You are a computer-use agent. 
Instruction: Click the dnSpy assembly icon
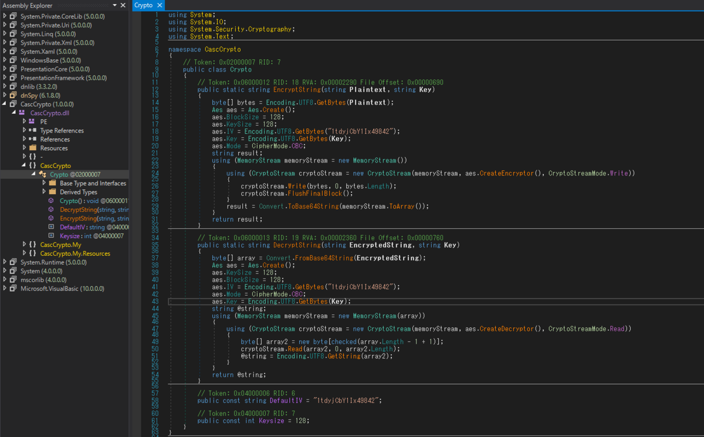[13, 95]
